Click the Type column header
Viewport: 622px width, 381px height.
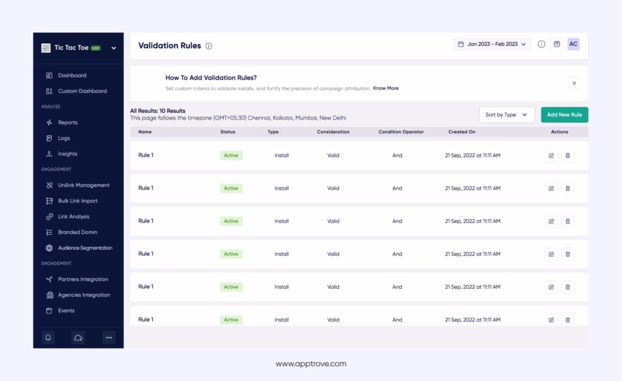pos(273,132)
